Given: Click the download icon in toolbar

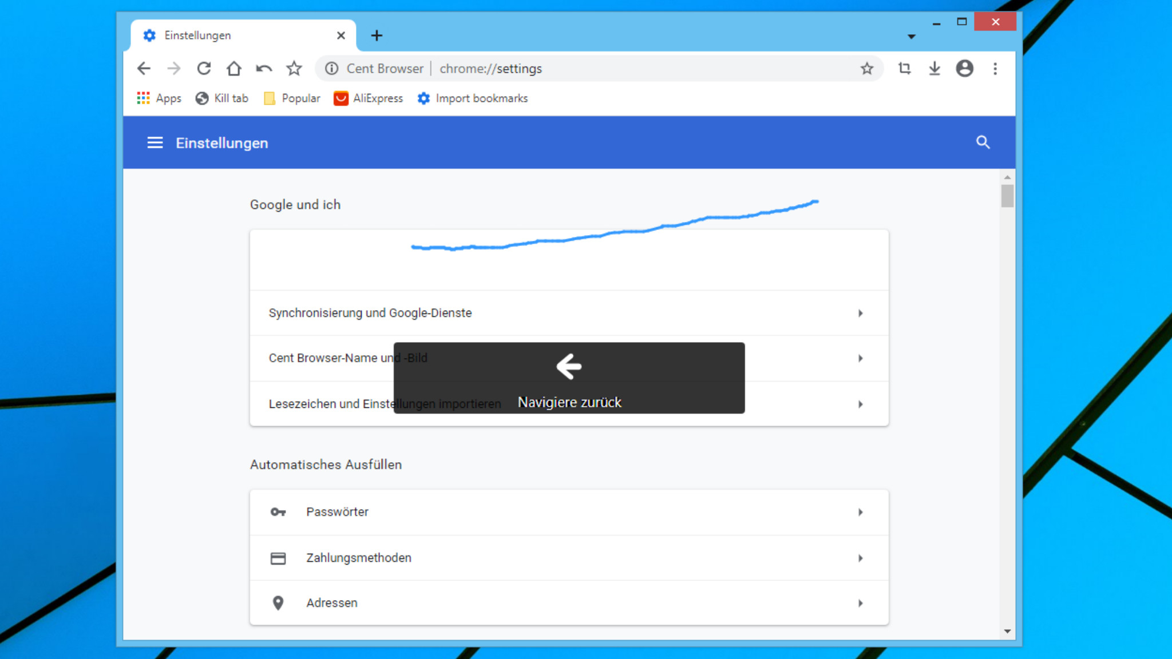Looking at the screenshot, I should tap(934, 69).
